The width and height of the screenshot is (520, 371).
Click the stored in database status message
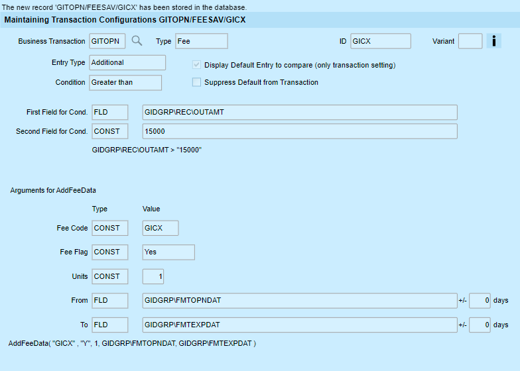point(125,7)
